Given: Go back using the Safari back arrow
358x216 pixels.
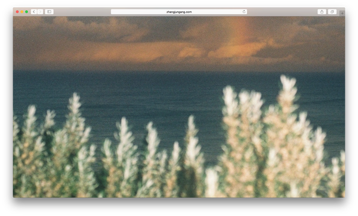Looking at the screenshot, I should [34, 12].
